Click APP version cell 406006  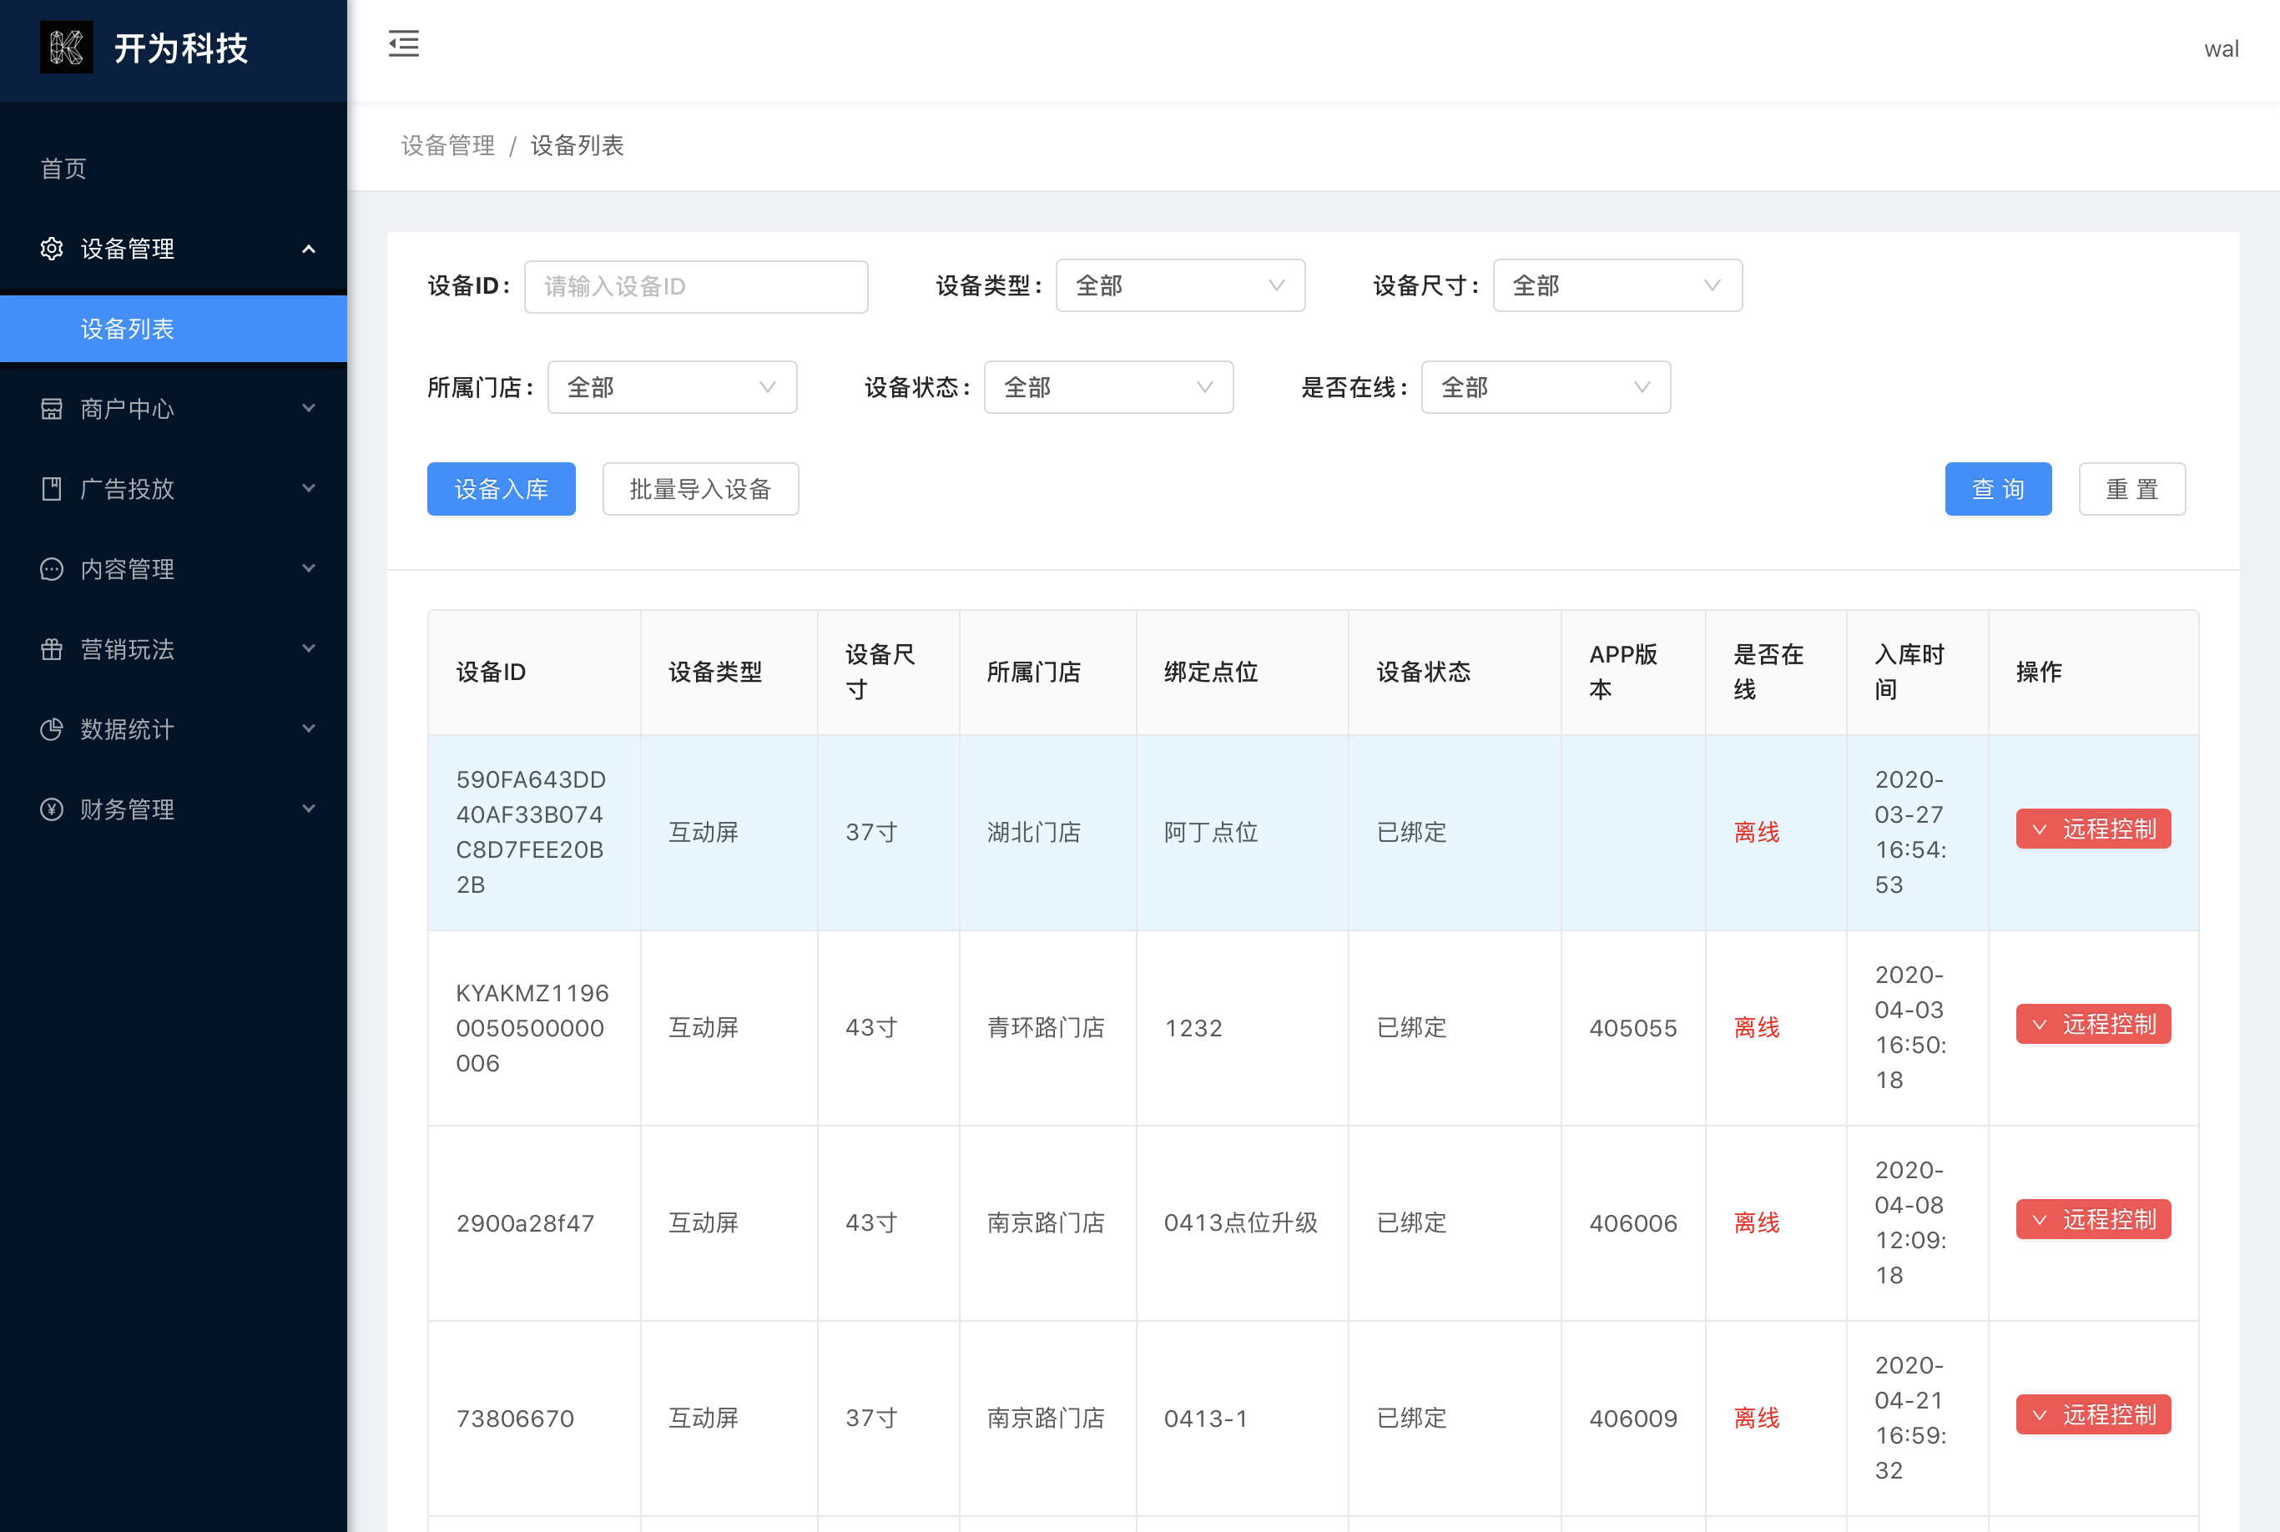pyautogui.click(x=1633, y=1223)
